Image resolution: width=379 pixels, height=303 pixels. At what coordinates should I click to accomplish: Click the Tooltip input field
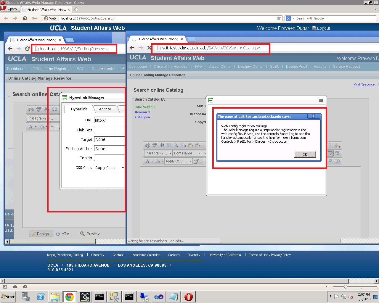[x=109, y=158]
